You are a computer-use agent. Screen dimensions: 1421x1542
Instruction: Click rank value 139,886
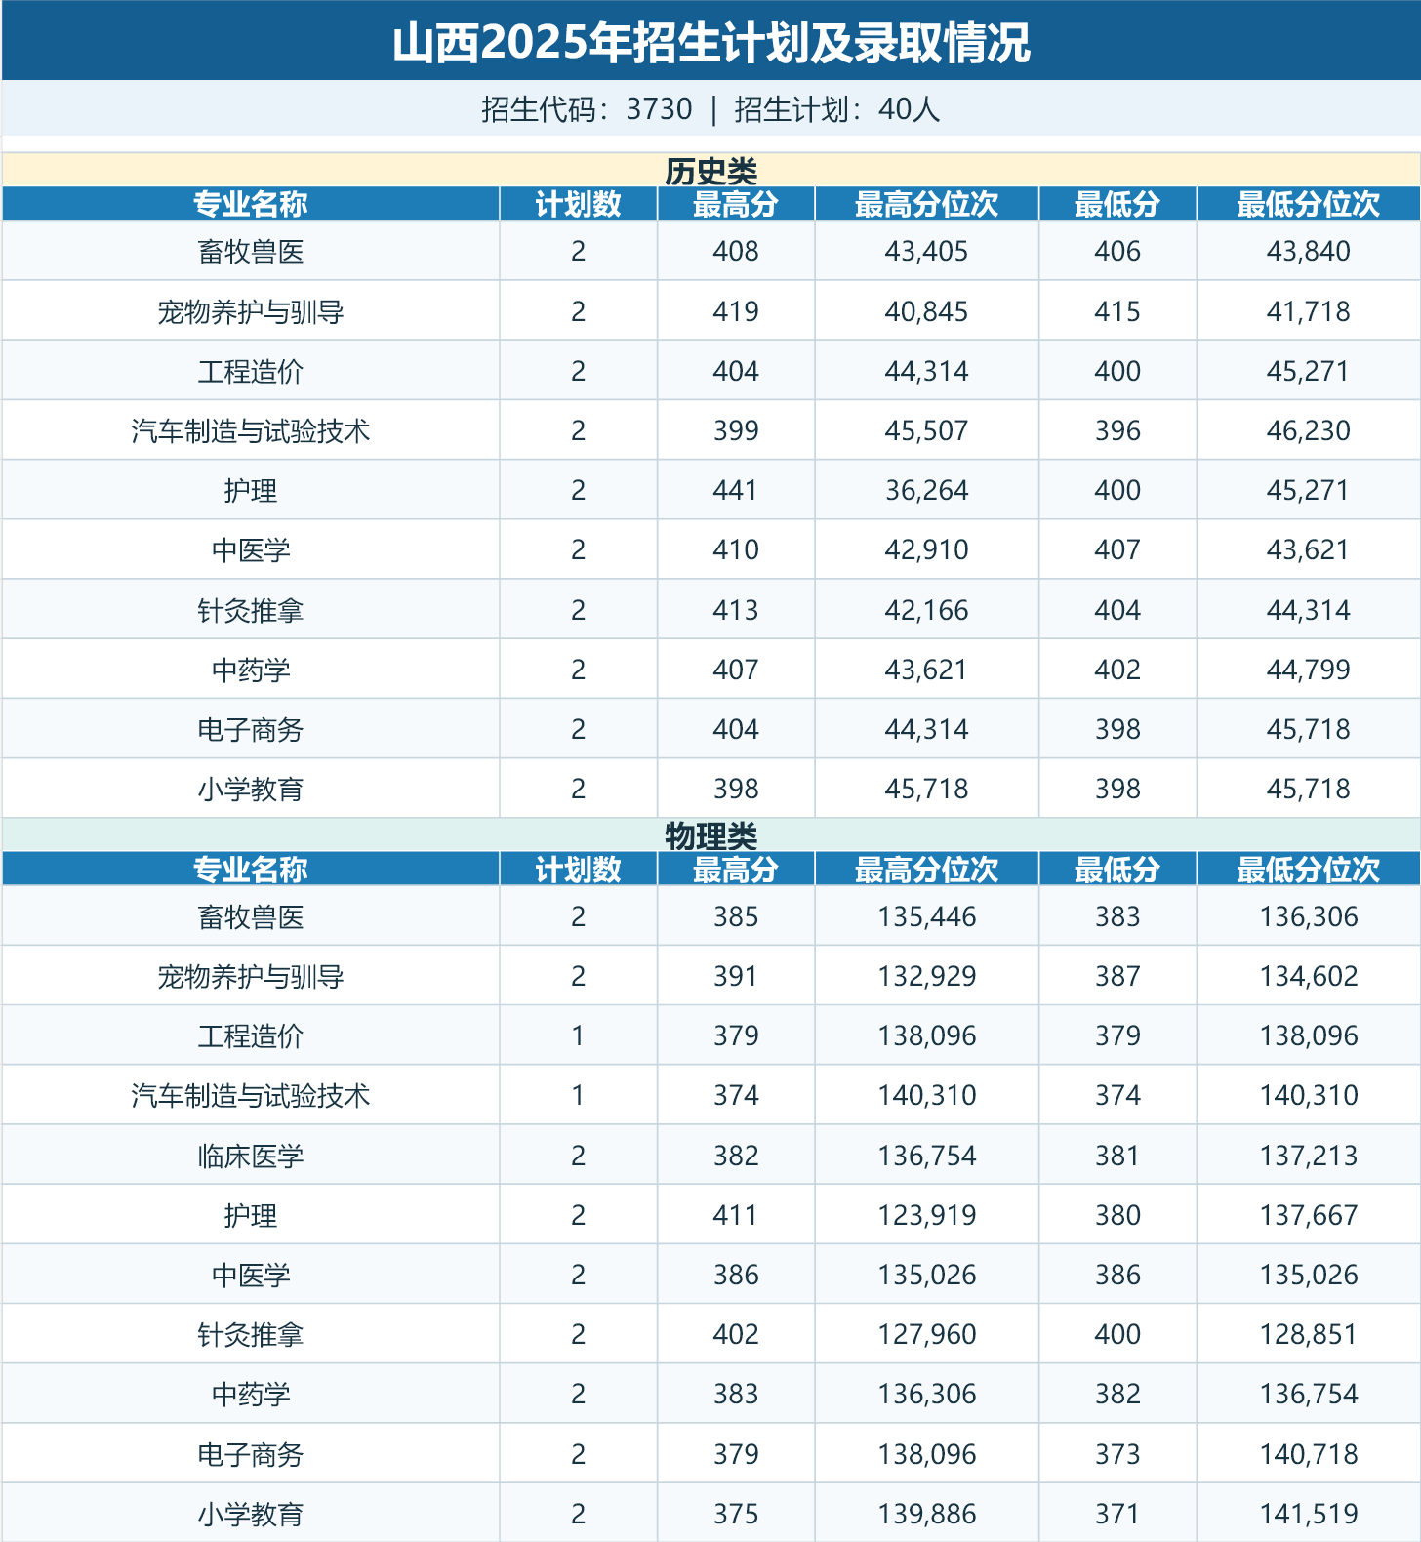tap(926, 1514)
